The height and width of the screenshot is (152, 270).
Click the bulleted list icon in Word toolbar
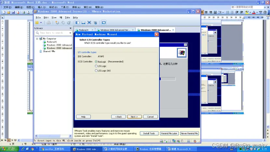(x=232, y=12)
